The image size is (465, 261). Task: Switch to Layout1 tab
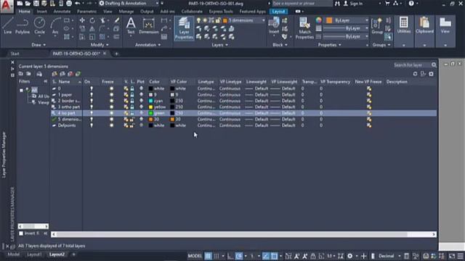point(34,254)
